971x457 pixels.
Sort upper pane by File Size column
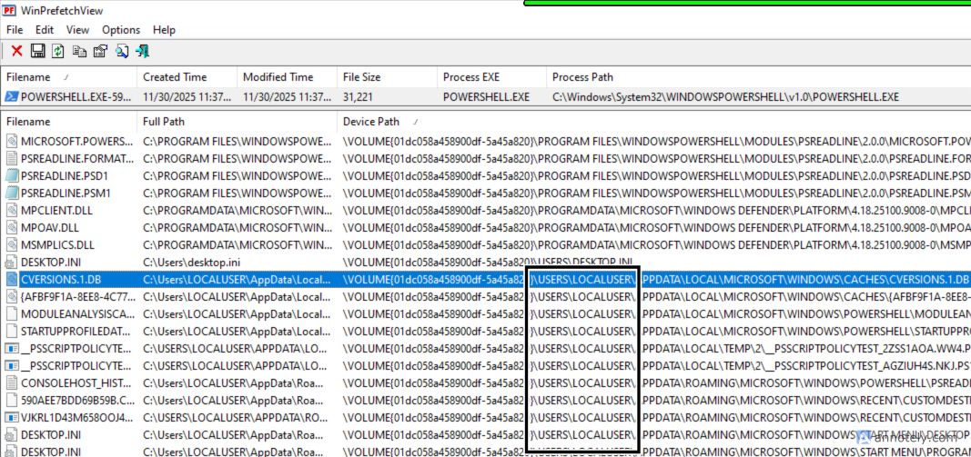(387, 77)
